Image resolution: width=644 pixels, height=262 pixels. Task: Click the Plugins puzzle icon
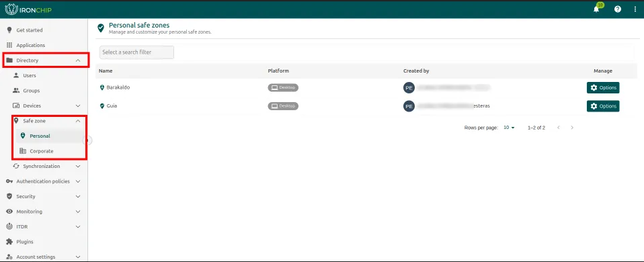[9, 241]
